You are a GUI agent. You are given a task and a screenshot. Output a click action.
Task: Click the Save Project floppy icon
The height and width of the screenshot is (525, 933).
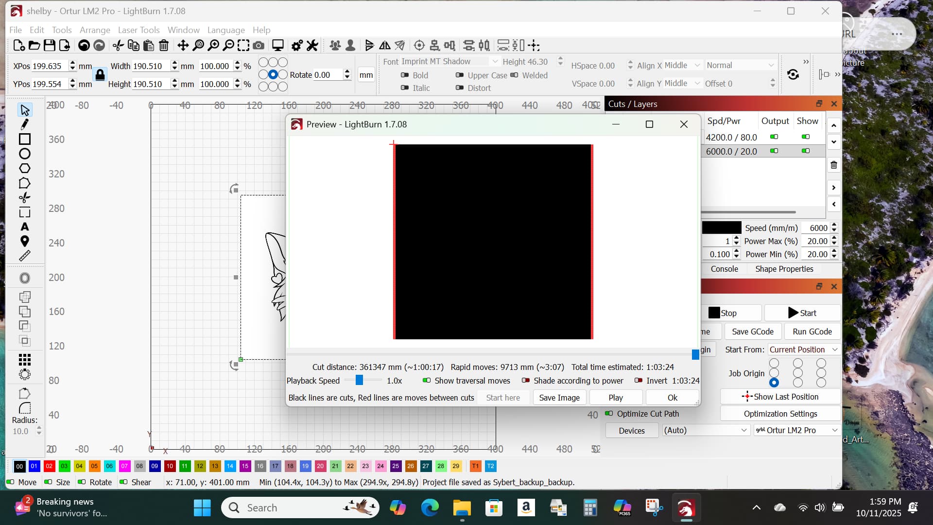(x=49, y=46)
